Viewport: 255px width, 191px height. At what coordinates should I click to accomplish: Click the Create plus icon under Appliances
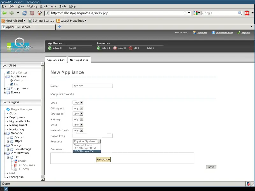tap(11, 81)
